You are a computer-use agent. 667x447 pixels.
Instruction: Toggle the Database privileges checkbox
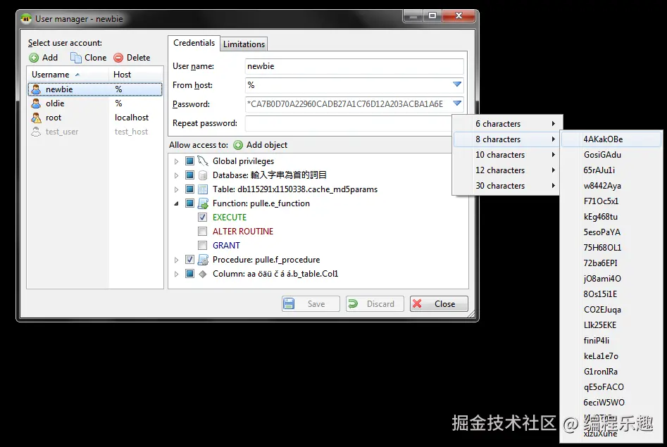(189, 175)
